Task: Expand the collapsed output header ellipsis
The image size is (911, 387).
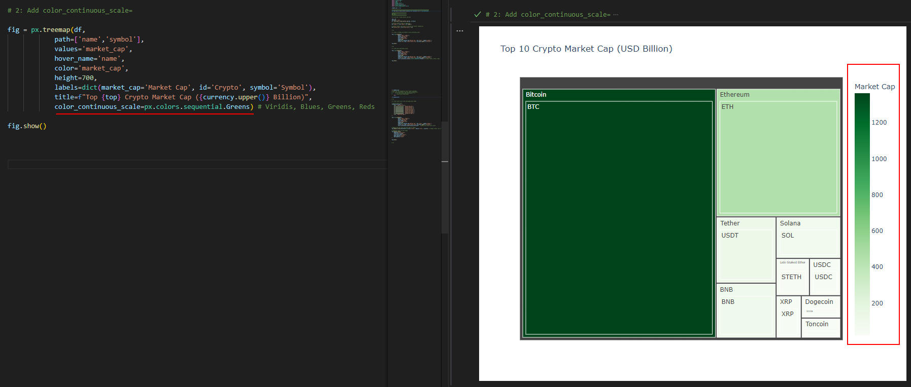Action: pyautogui.click(x=616, y=15)
